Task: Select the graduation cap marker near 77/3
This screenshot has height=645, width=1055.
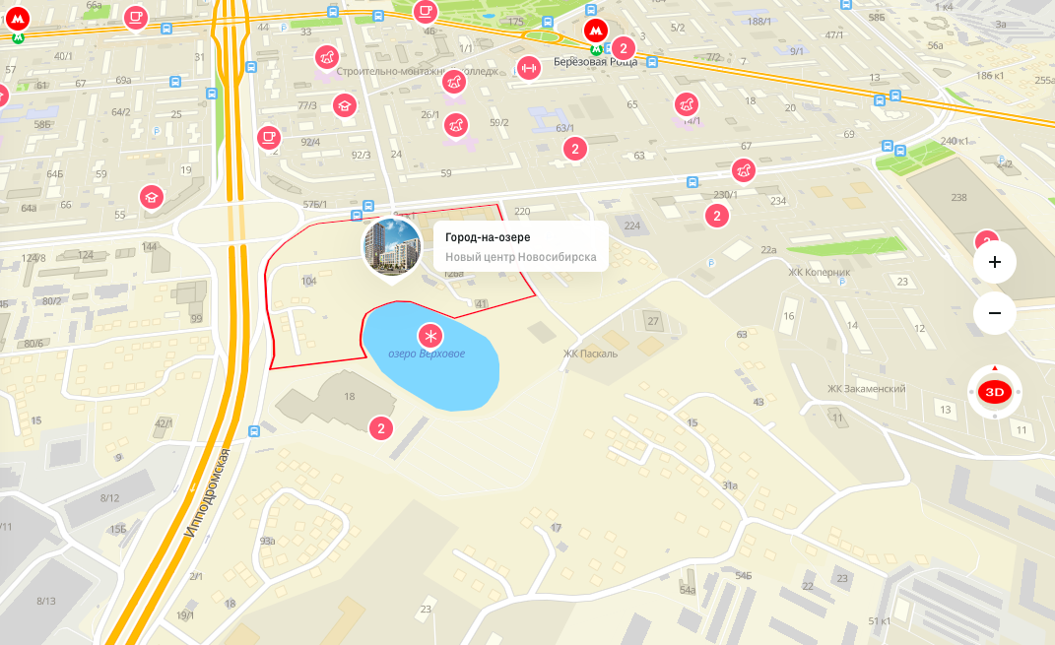Action: click(345, 105)
